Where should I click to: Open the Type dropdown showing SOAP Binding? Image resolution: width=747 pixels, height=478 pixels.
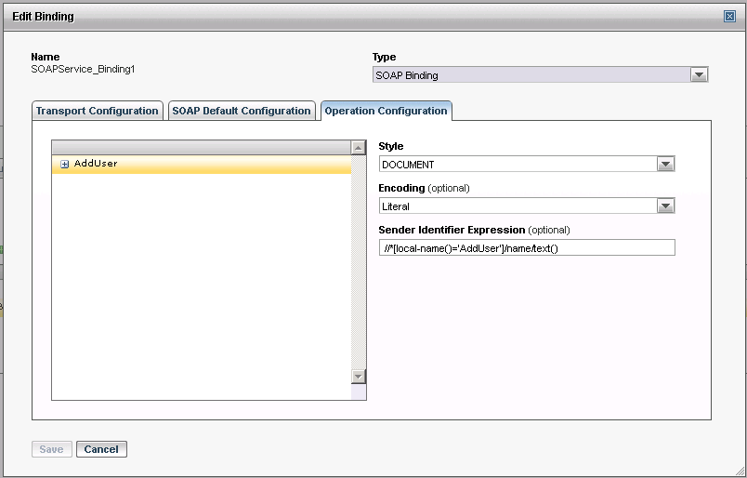pos(699,75)
